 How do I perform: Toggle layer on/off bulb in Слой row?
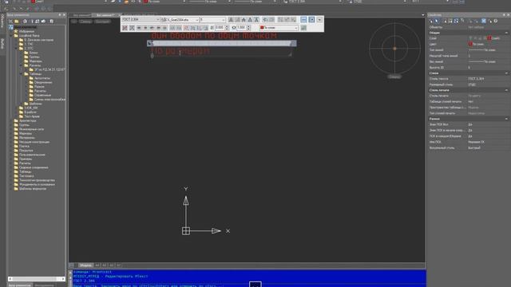[470, 38]
